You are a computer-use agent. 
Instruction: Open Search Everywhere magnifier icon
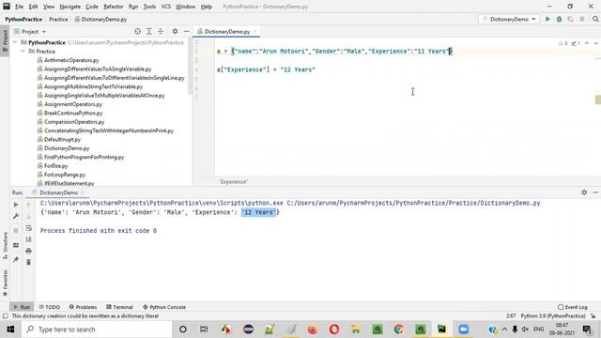coord(595,19)
